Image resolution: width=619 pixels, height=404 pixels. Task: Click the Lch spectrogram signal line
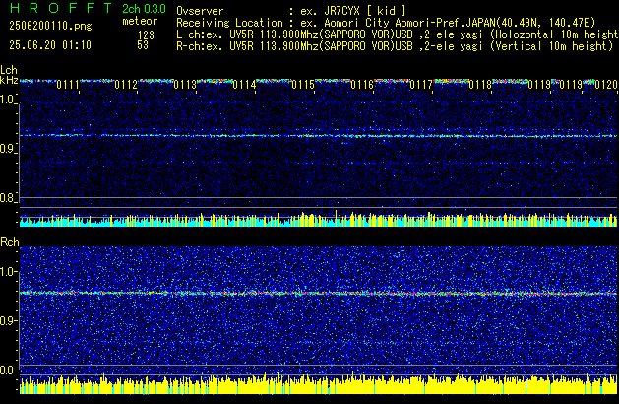(318, 136)
